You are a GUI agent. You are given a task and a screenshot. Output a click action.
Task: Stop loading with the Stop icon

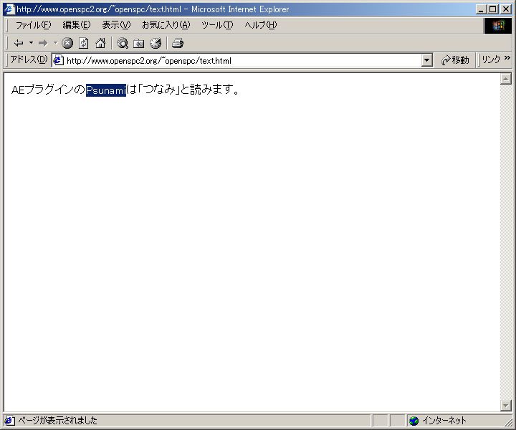coord(67,43)
